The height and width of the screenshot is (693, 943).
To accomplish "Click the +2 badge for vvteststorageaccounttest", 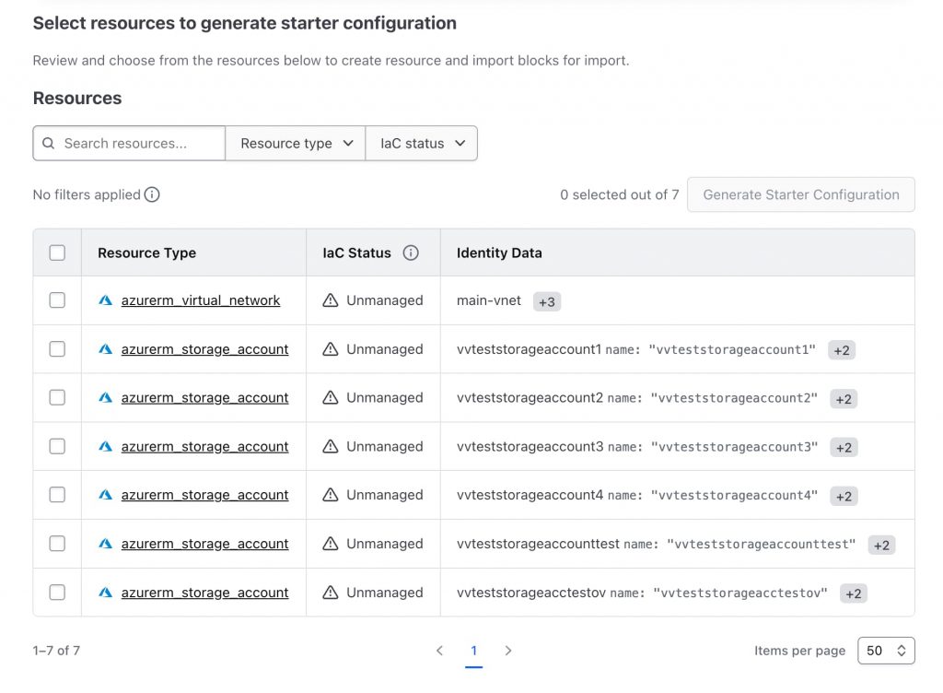I will pyautogui.click(x=881, y=545).
